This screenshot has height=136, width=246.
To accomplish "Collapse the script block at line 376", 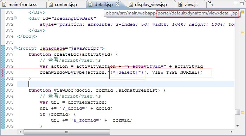I will point(15,48).
